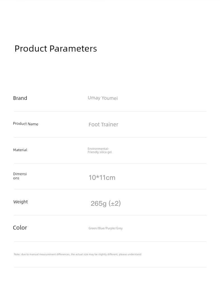Select the Material label
The height and width of the screenshot is (294, 220).
coord(20,150)
